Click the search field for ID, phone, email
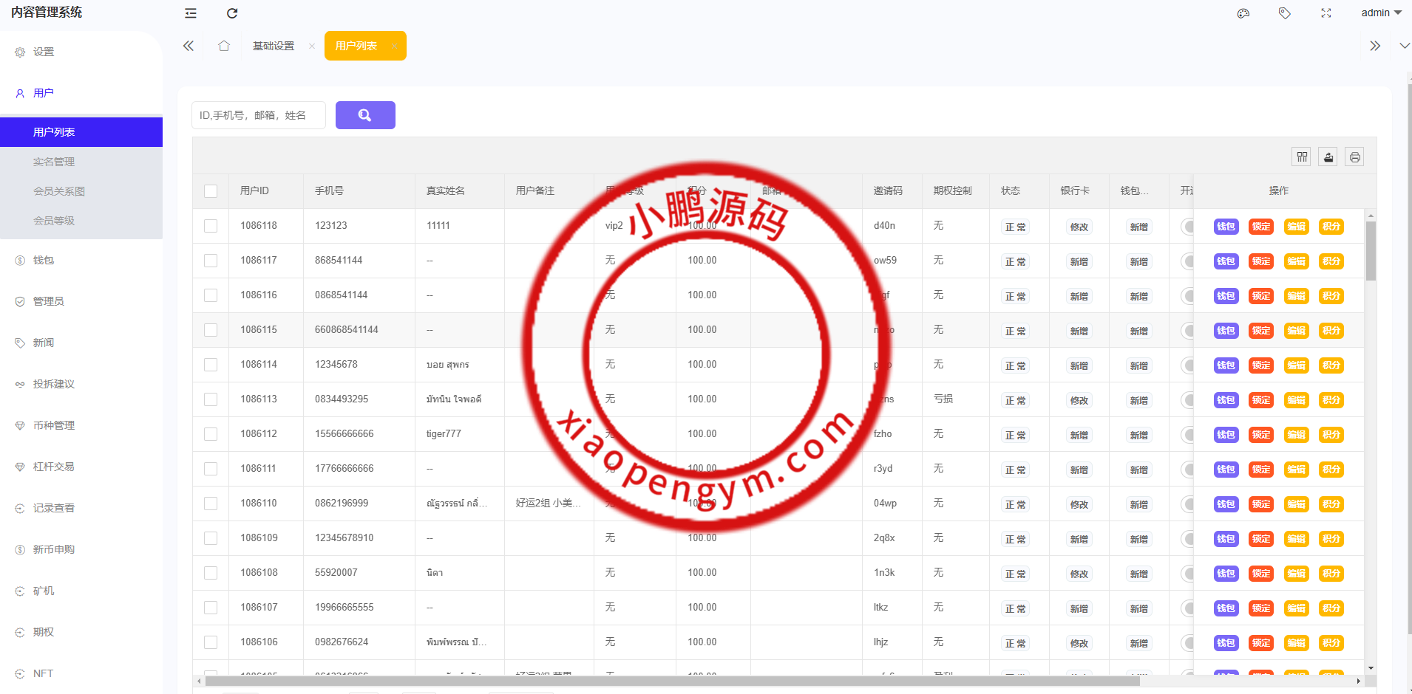The width and height of the screenshot is (1412, 694). pyautogui.click(x=259, y=115)
